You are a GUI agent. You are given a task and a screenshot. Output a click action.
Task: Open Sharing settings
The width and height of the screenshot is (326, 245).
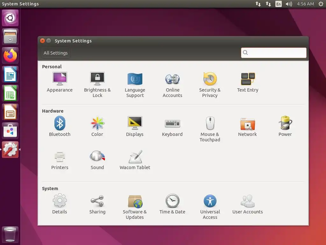pos(97,204)
